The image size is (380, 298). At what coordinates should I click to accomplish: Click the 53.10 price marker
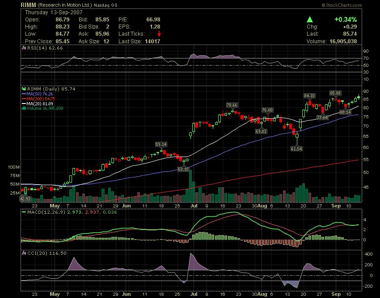click(183, 170)
